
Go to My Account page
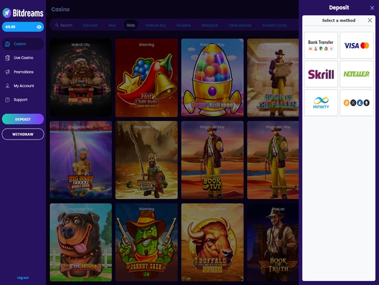[23, 86]
